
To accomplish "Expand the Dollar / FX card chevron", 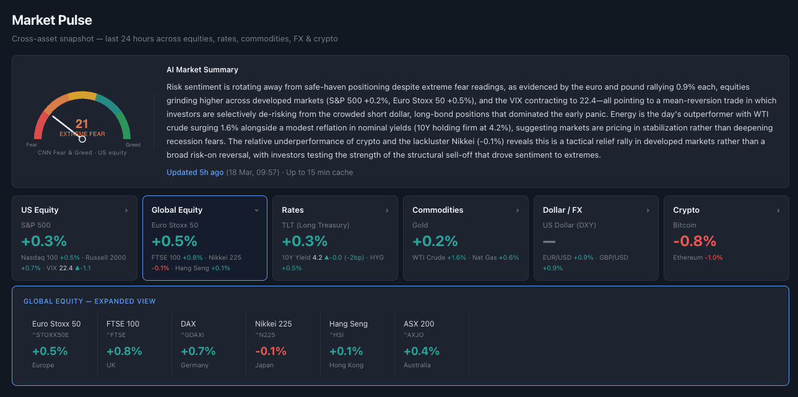I will click(x=648, y=210).
